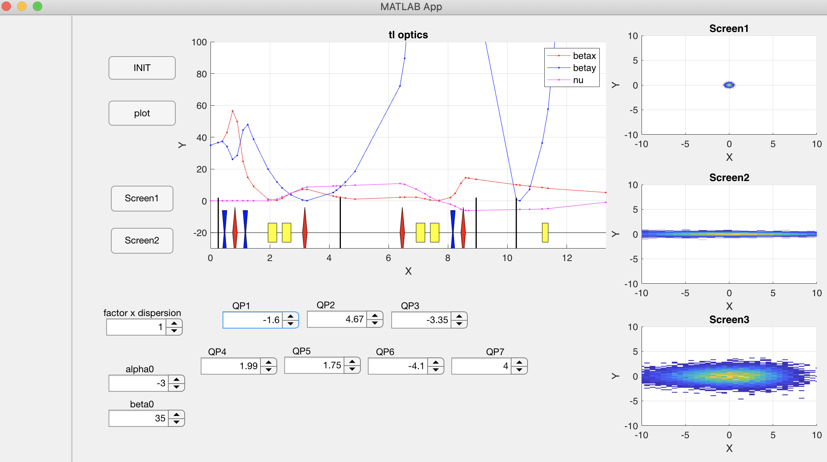
Task: Click the Screen1 button
Action: [x=142, y=198]
